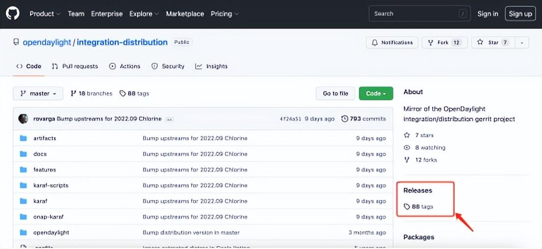Click the GitHub logo icon
The height and width of the screenshot is (249, 542).
13,14
